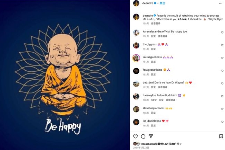225x150 pixels.
Task: Share the post via paper plane icon
Action: [151, 136]
